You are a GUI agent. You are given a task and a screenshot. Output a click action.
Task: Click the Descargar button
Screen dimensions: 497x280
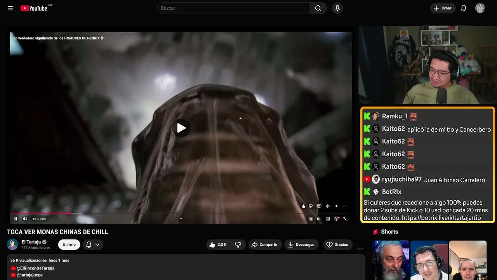[x=302, y=245]
